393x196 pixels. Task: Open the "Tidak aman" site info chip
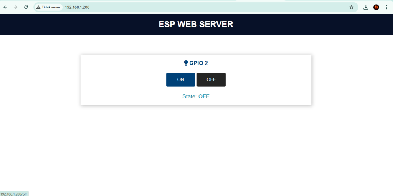click(49, 7)
